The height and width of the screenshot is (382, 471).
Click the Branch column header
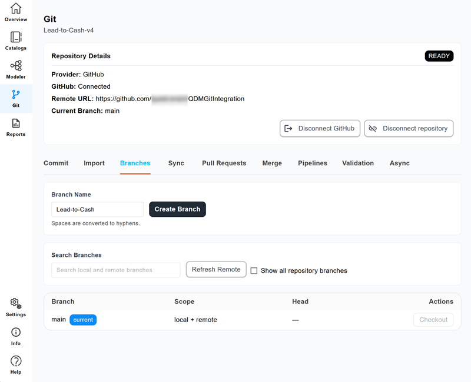coord(63,301)
